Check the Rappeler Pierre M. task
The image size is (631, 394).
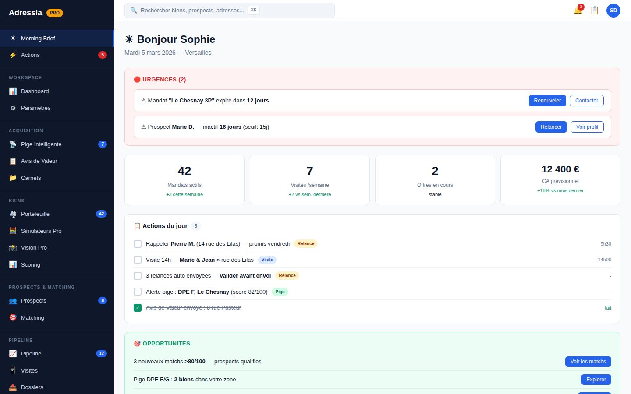pos(138,244)
